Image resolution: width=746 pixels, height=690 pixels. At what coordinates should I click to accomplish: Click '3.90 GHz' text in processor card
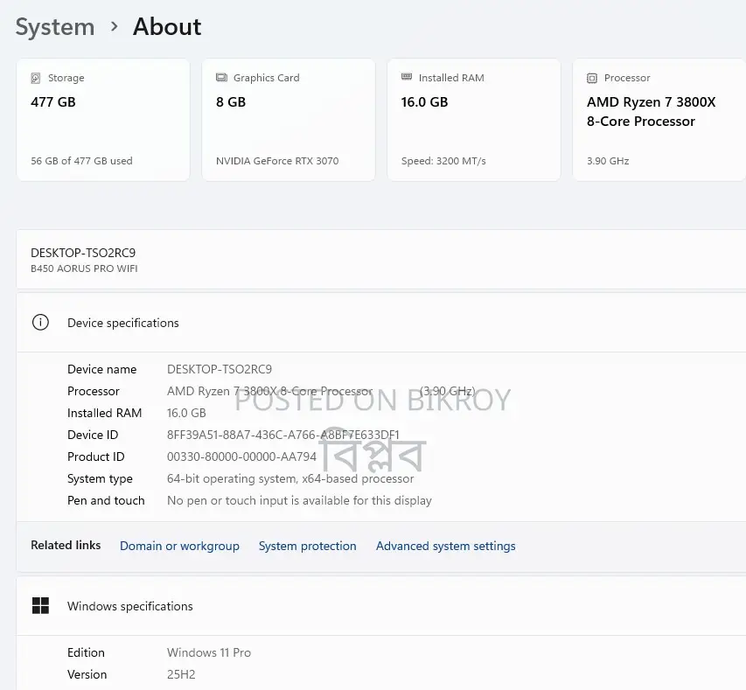point(608,161)
